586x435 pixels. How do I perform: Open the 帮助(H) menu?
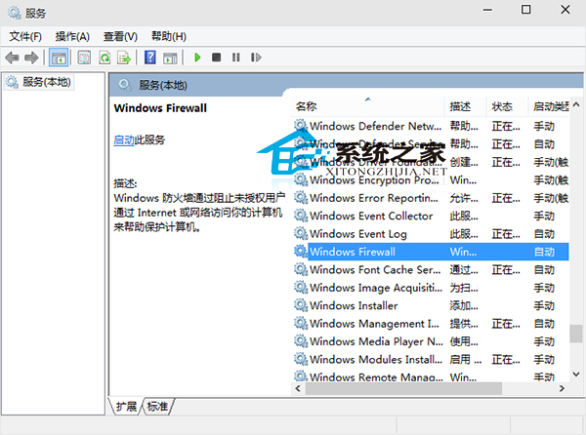point(169,36)
